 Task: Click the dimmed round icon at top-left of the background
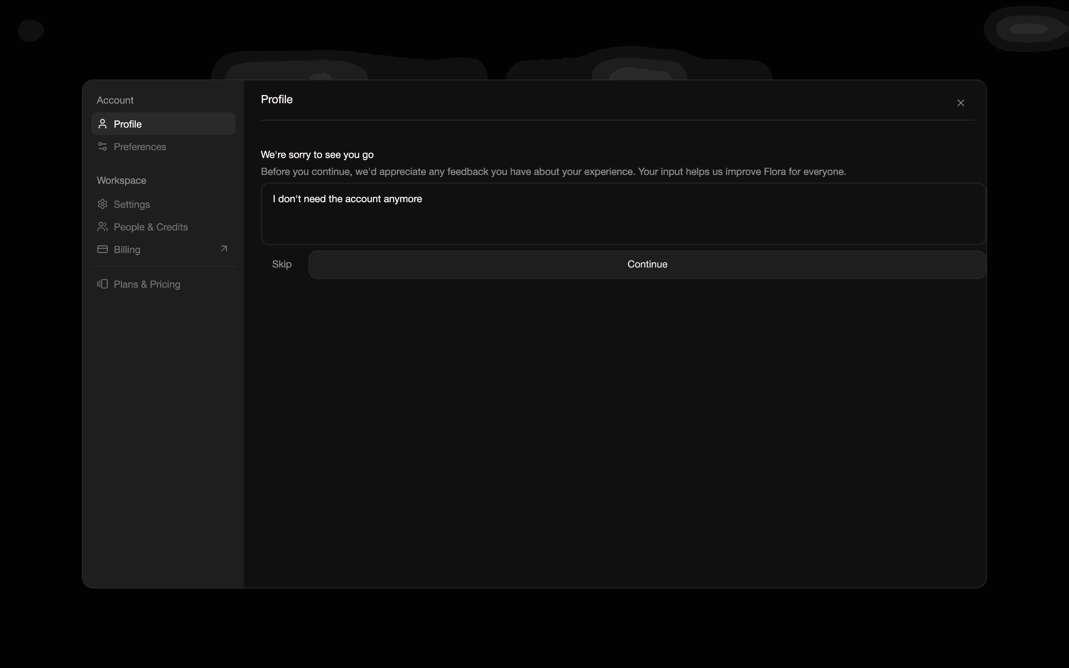coord(31,30)
